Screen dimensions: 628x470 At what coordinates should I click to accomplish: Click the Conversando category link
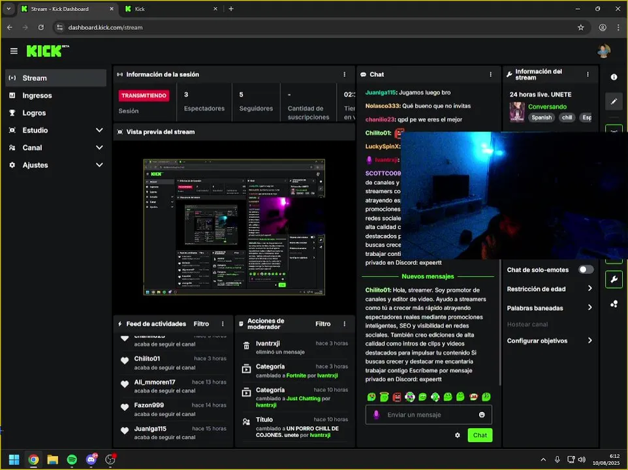(547, 106)
